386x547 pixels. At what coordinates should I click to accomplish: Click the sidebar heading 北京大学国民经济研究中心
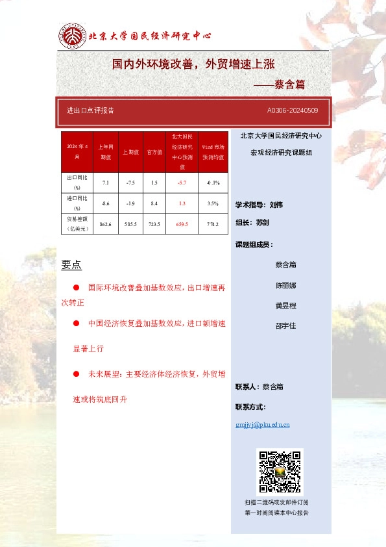click(x=281, y=136)
